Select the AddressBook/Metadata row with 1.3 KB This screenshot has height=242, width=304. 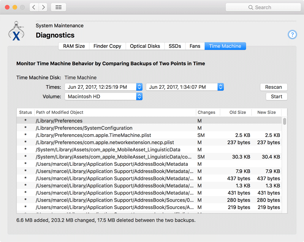(x=149, y=185)
